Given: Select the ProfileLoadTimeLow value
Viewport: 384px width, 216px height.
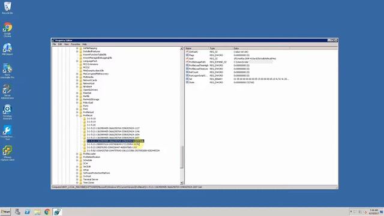Looking at the screenshot, I should (199, 69).
